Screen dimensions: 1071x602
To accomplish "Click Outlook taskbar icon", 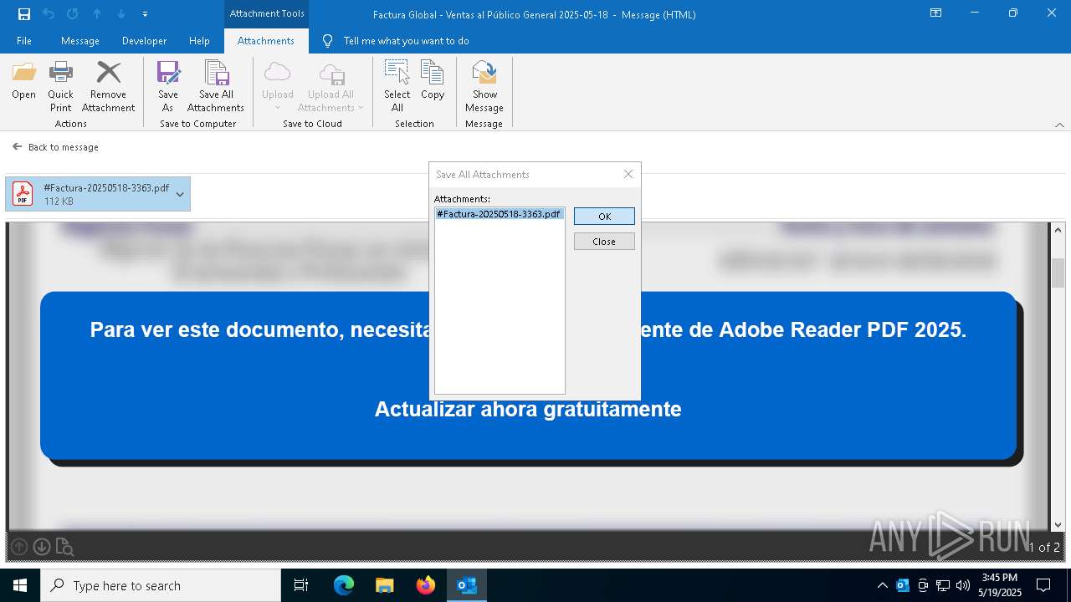I will [466, 585].
